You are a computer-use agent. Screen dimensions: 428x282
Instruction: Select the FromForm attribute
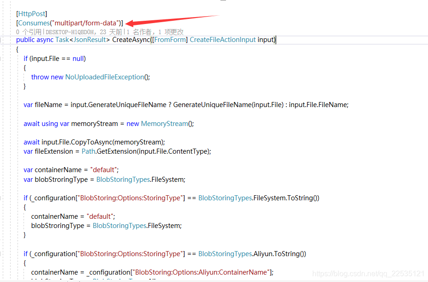(171, 40)
